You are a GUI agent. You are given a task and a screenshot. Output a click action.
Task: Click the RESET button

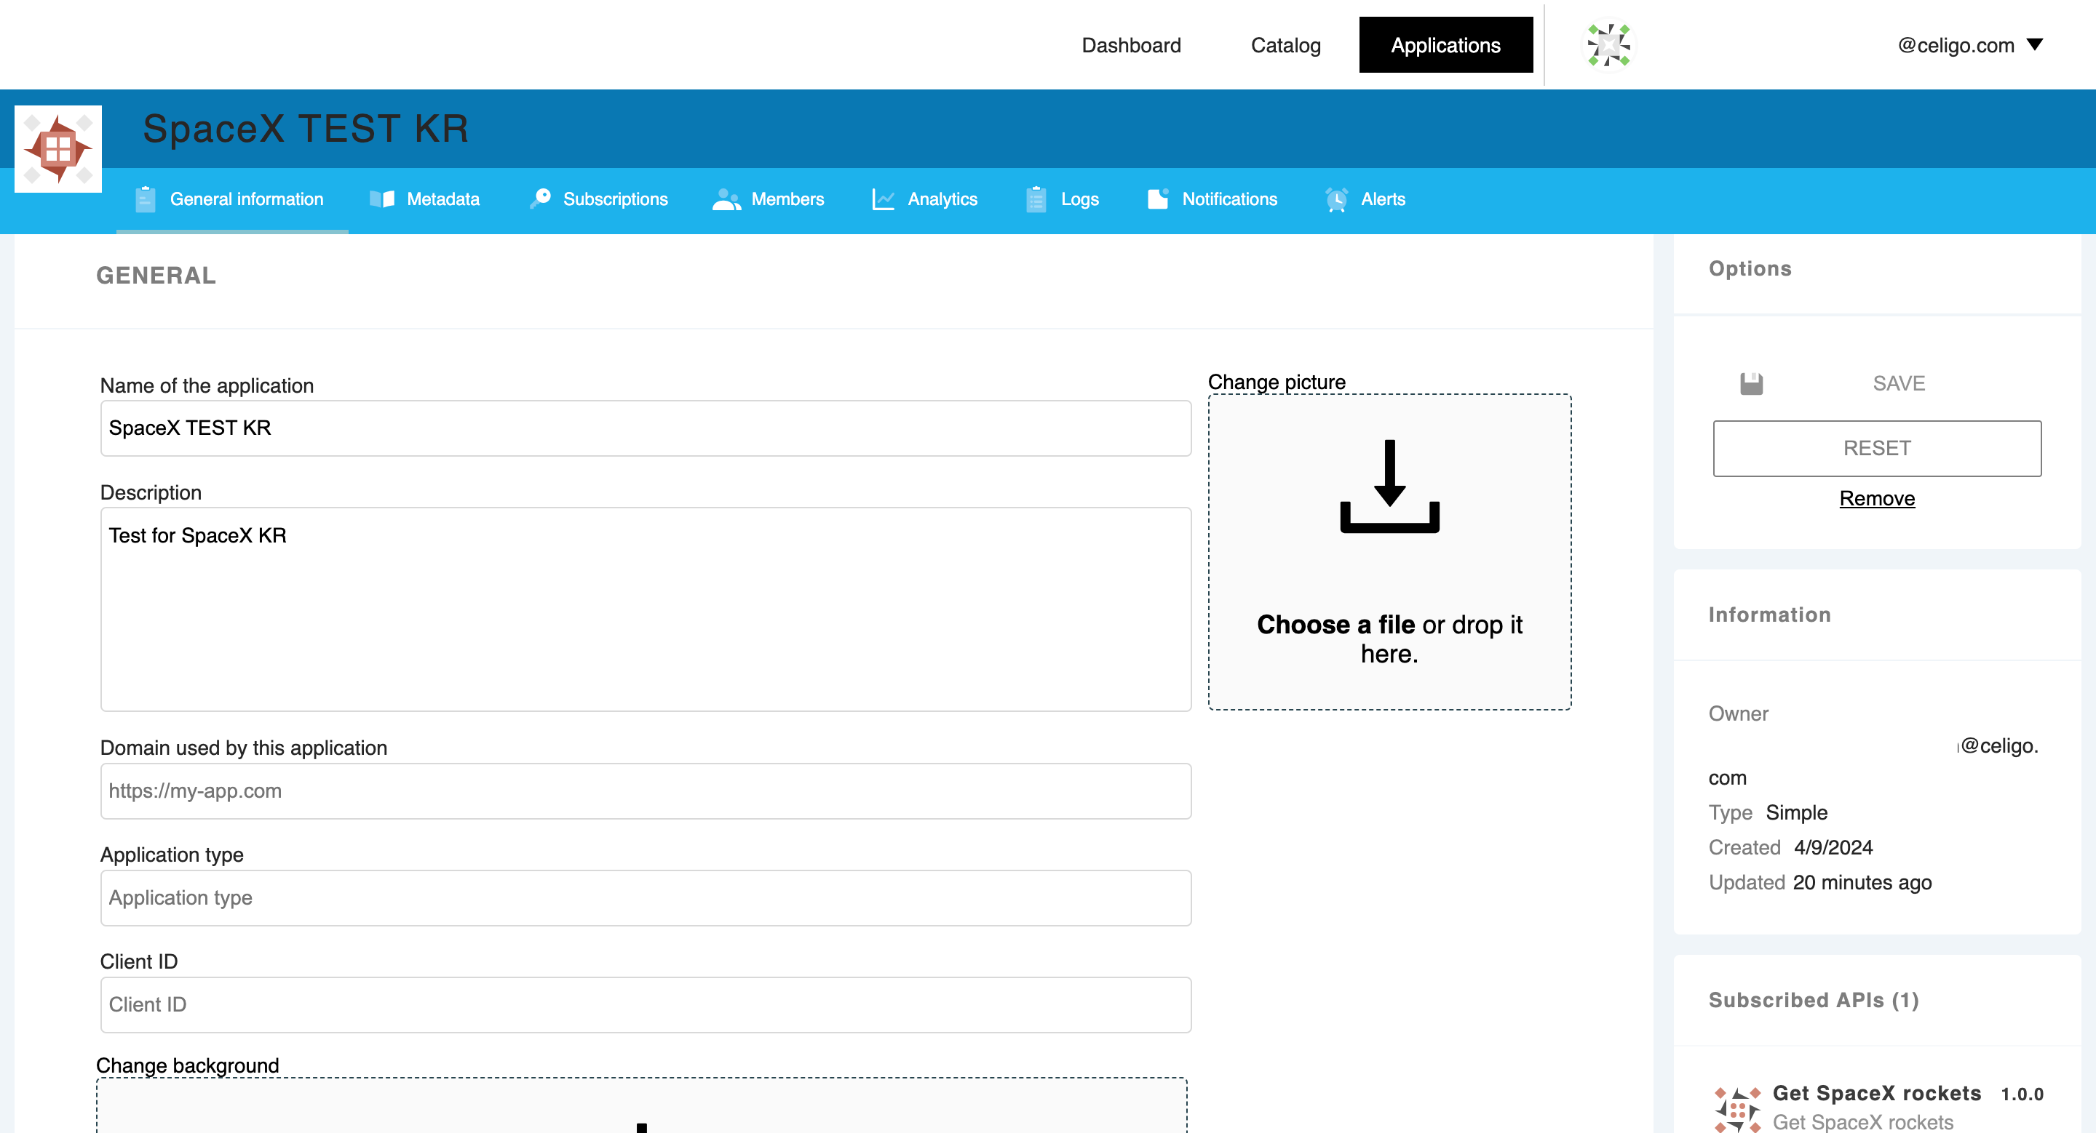1877,448
